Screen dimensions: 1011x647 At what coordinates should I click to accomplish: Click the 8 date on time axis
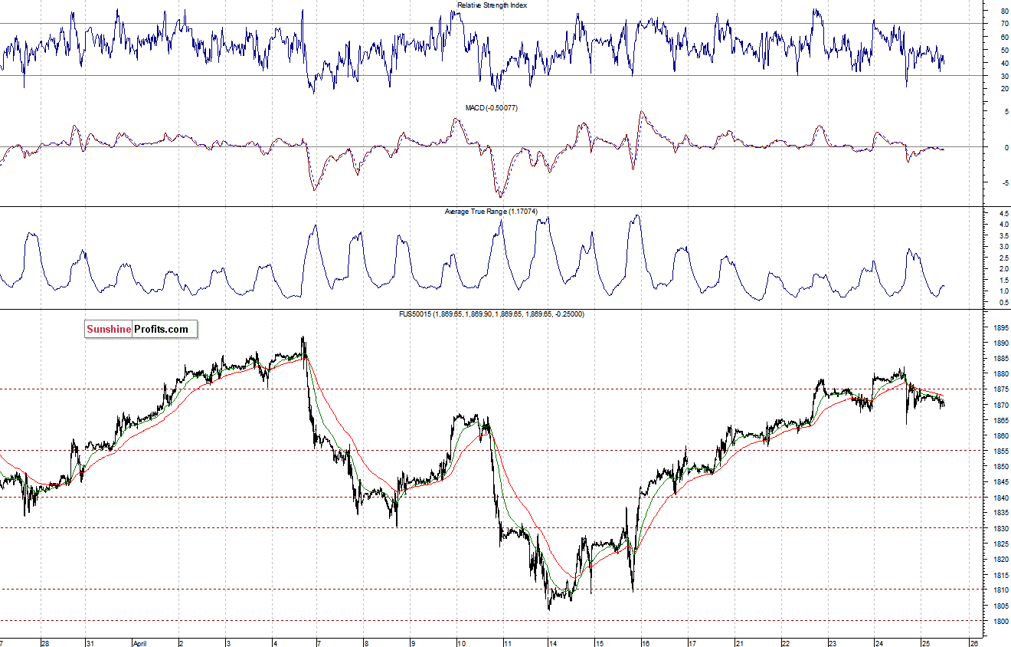click(x=366, y=643)
